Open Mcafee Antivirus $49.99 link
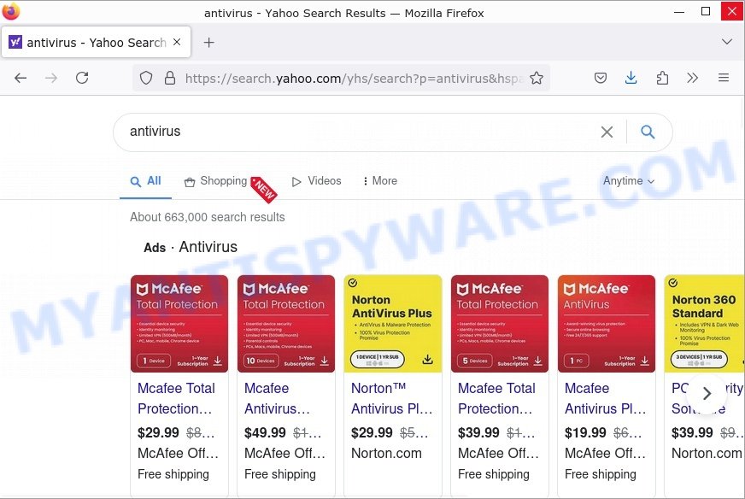The image size is (745, 499). coord(277,398)
